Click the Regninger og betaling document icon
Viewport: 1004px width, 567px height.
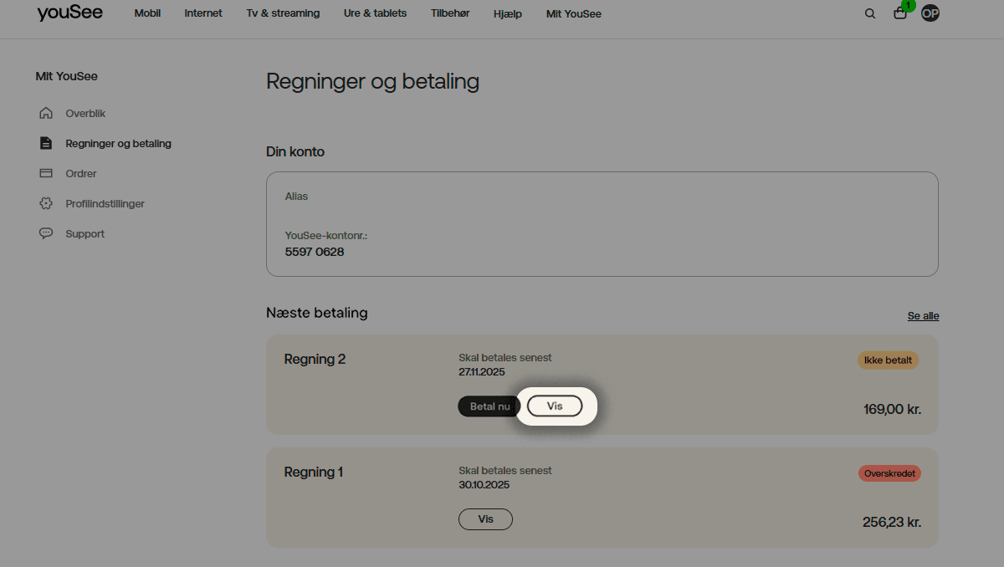[46, 143]
